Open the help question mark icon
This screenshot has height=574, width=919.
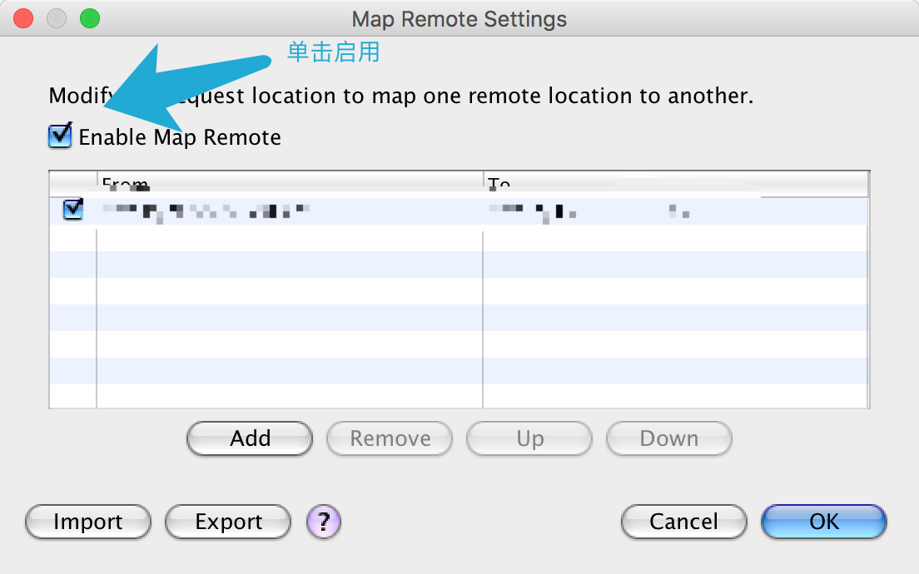(x=324, y=522)
